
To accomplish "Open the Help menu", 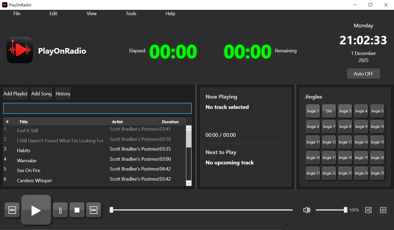I will pyautogui.click(x=170, y=14).
